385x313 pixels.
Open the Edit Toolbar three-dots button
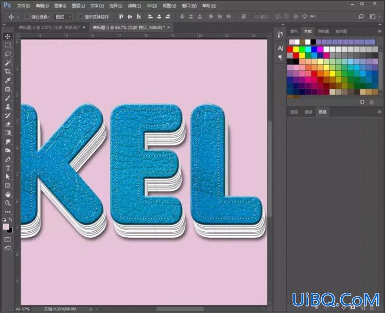click(8, 212)
